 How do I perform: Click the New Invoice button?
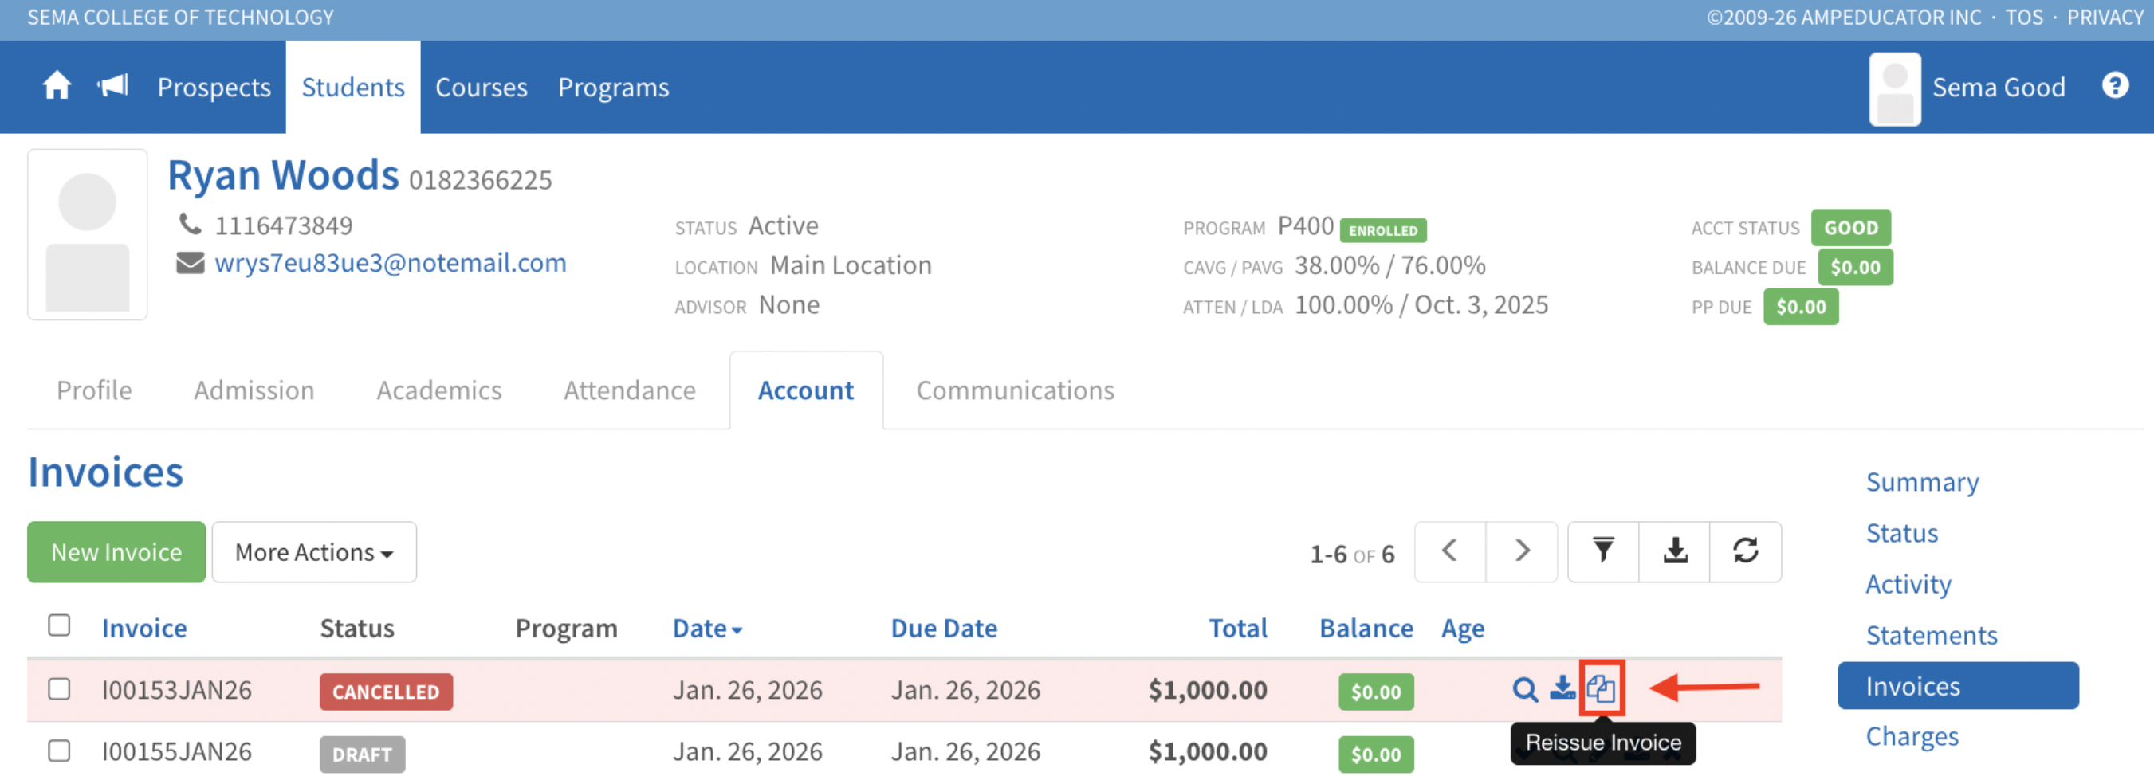(116, 552)
